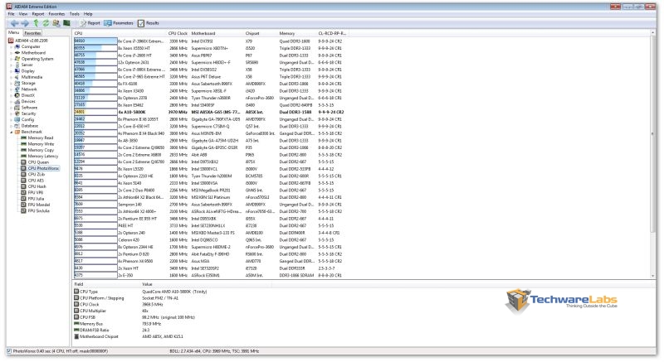Open the Favorites menu

pyautogui.click(x=56, y=14)
